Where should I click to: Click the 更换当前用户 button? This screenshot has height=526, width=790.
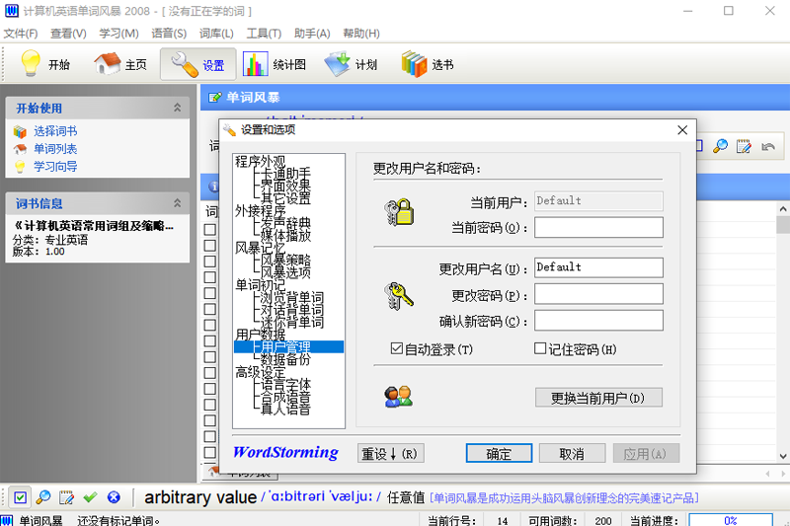pyautogui.click(x=598, y=398)
